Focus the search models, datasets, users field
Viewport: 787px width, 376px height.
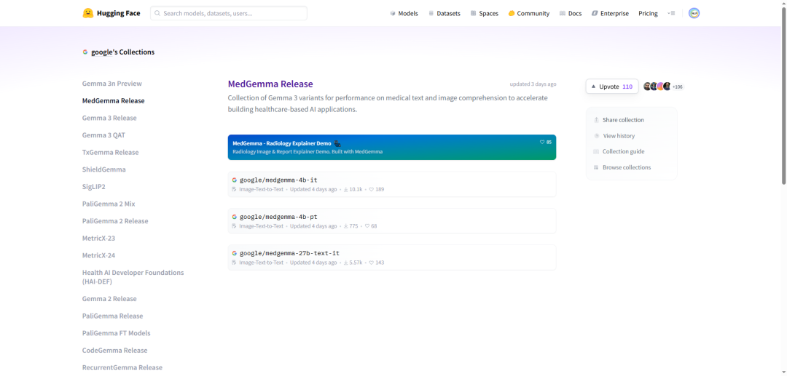228,14
